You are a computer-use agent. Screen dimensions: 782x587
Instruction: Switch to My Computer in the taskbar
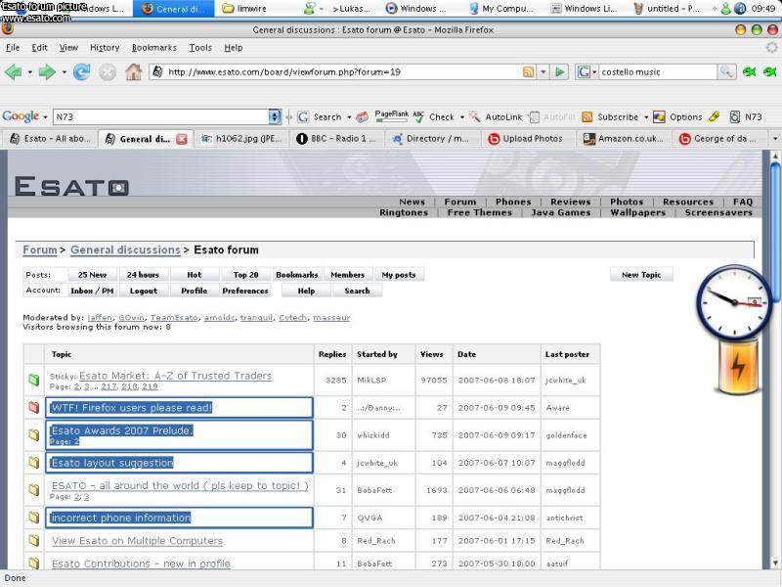(501, 9)
